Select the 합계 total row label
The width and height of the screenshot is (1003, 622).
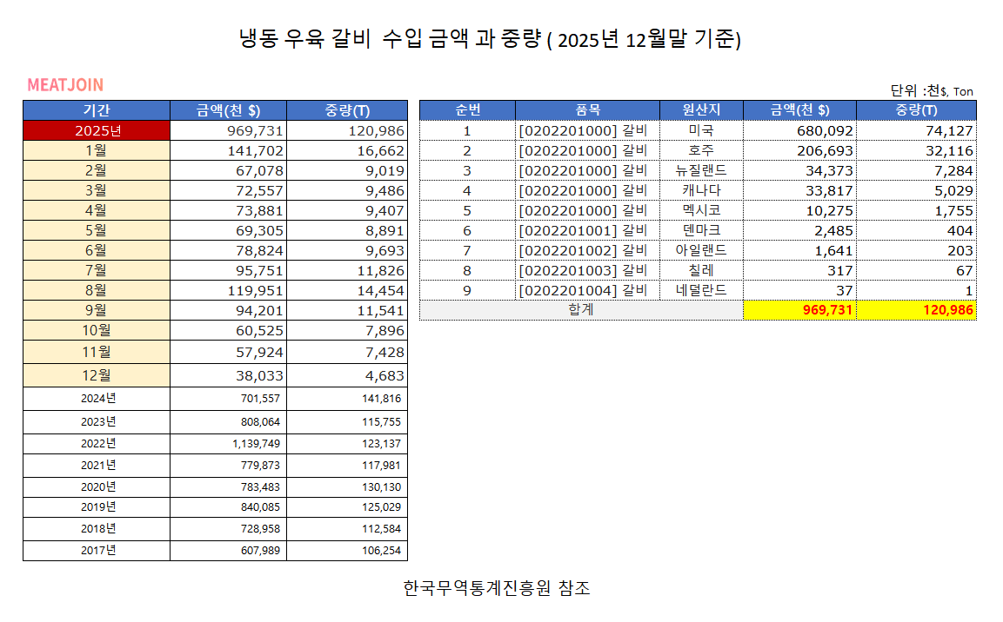click(x=581, y=310)
